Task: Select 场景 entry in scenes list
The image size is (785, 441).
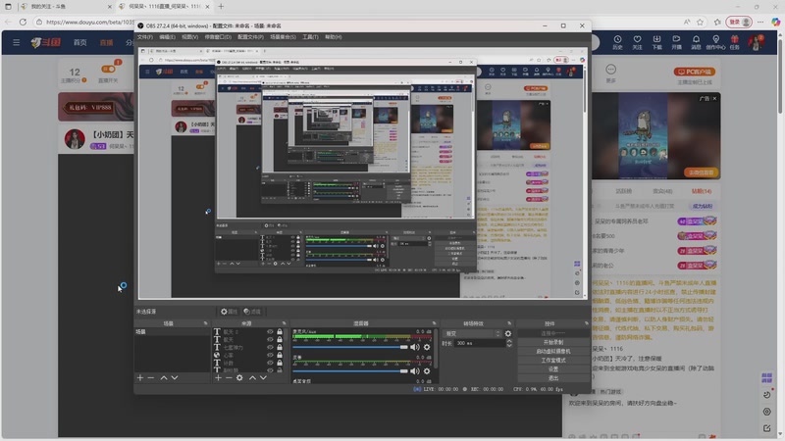Action: click(x=172, y=332)
